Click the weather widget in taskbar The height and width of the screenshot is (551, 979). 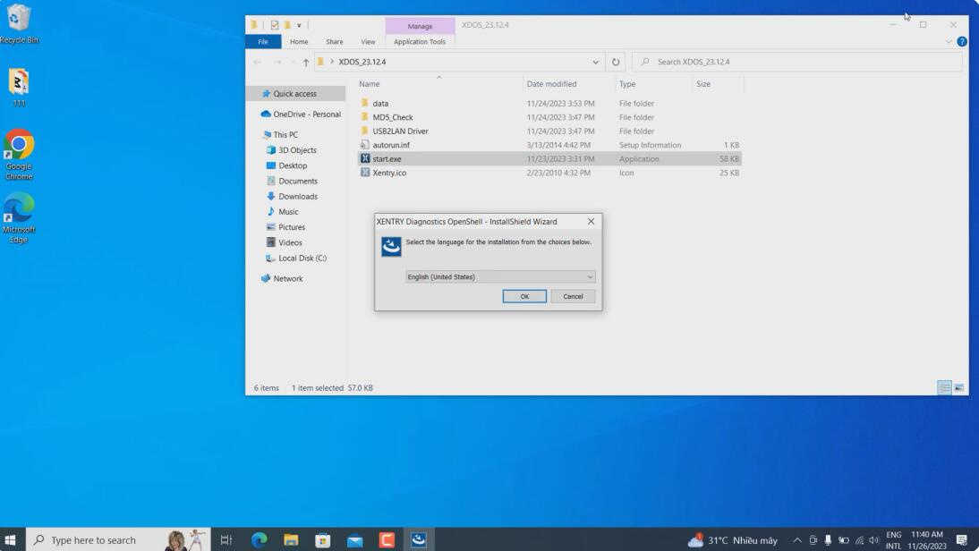pos(733,539)
